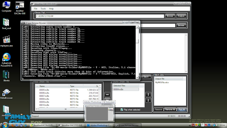Move selected file down with the down arrow

(x=148, y=100)
